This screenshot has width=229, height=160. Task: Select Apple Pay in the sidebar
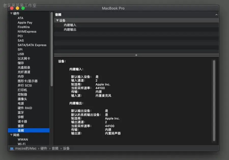(x=25, y=22)
